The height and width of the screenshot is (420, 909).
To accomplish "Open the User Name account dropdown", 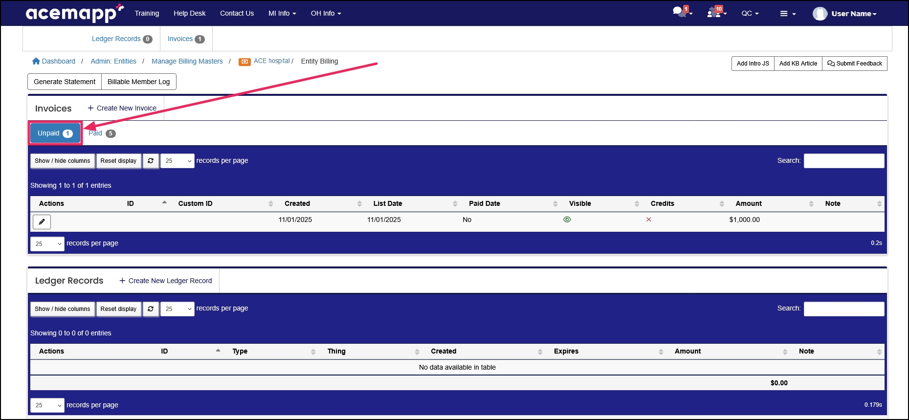I will [854, 14].
